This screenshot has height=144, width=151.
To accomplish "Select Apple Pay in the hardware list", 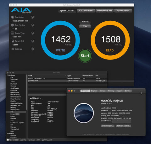I will coord(14,80).
